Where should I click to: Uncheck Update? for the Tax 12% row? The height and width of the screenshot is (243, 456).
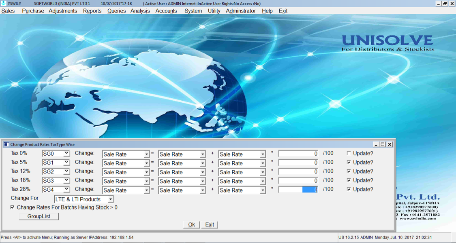point(349,171)
